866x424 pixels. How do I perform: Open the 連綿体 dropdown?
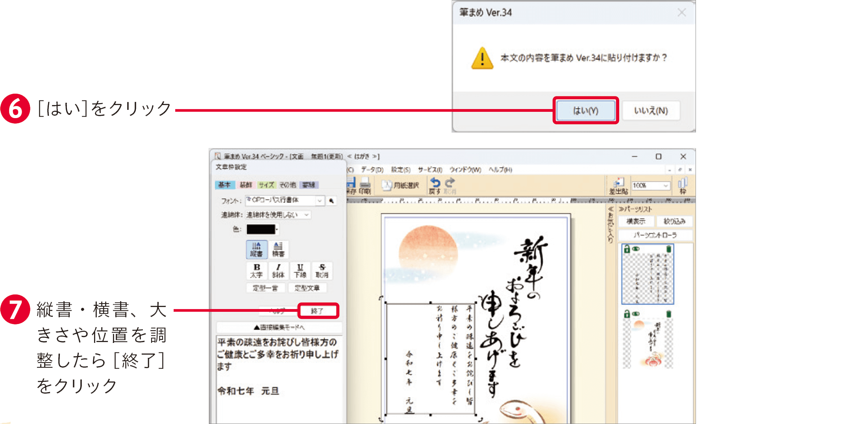(278, 215)
